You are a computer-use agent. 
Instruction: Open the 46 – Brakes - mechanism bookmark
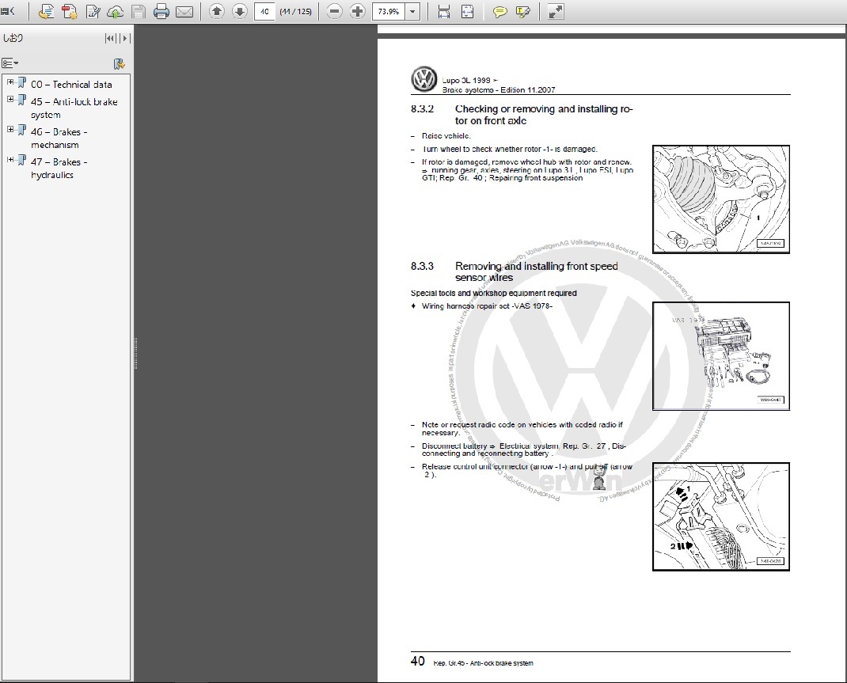[x=59, y=138]
